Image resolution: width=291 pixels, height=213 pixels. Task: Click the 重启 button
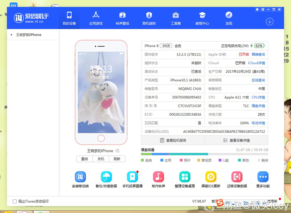coord(84,159)
